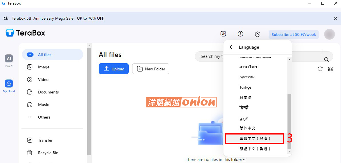Switch to grid view layout

click(x=330, y=69)
